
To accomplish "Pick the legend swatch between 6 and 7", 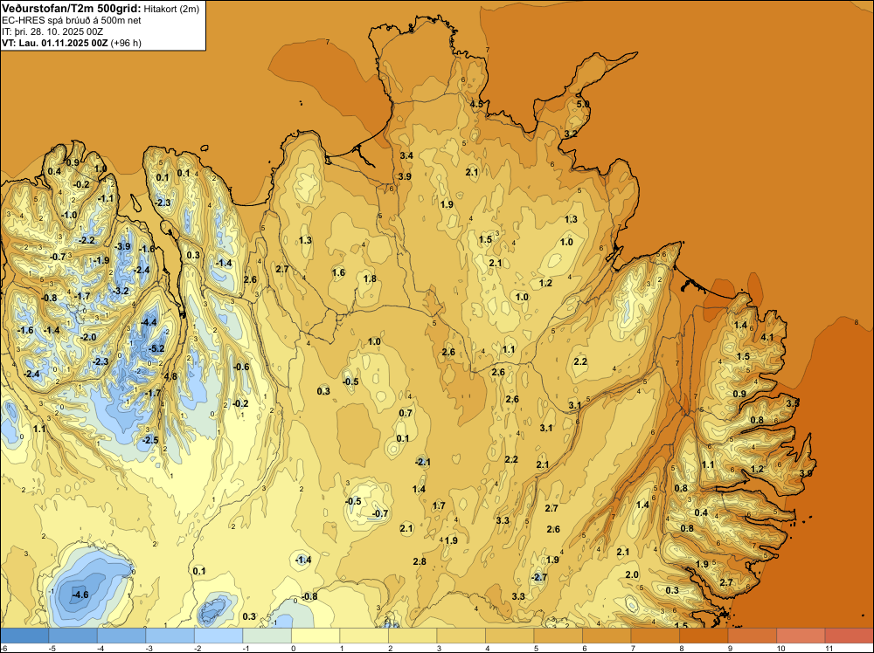I will tap(607, 636).
